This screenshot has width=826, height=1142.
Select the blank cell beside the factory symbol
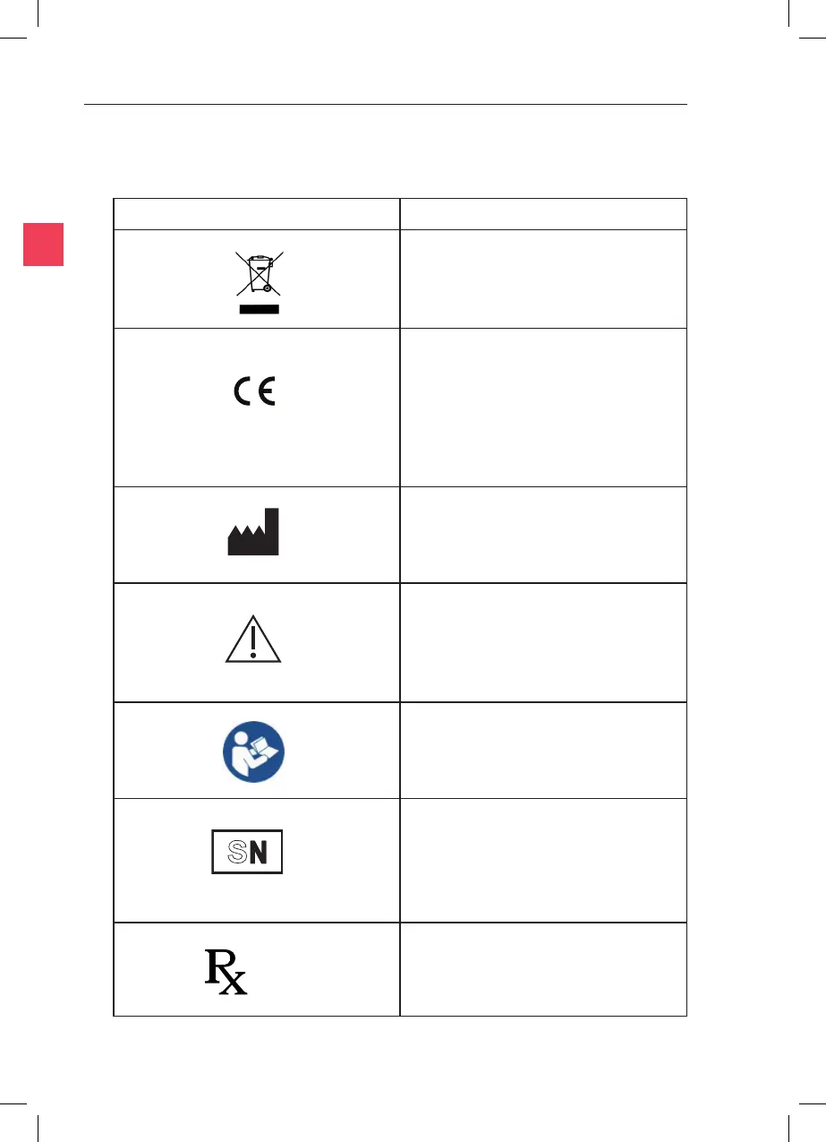pos(543,535)
